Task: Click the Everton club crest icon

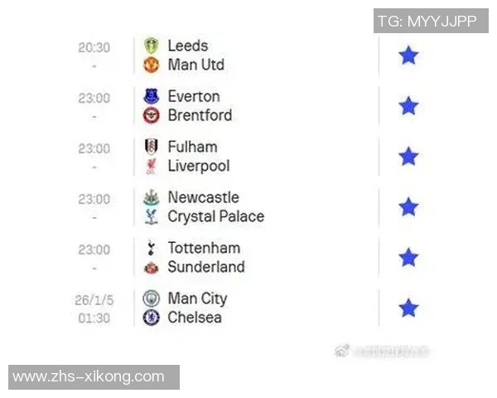Action: pos(151,97)
